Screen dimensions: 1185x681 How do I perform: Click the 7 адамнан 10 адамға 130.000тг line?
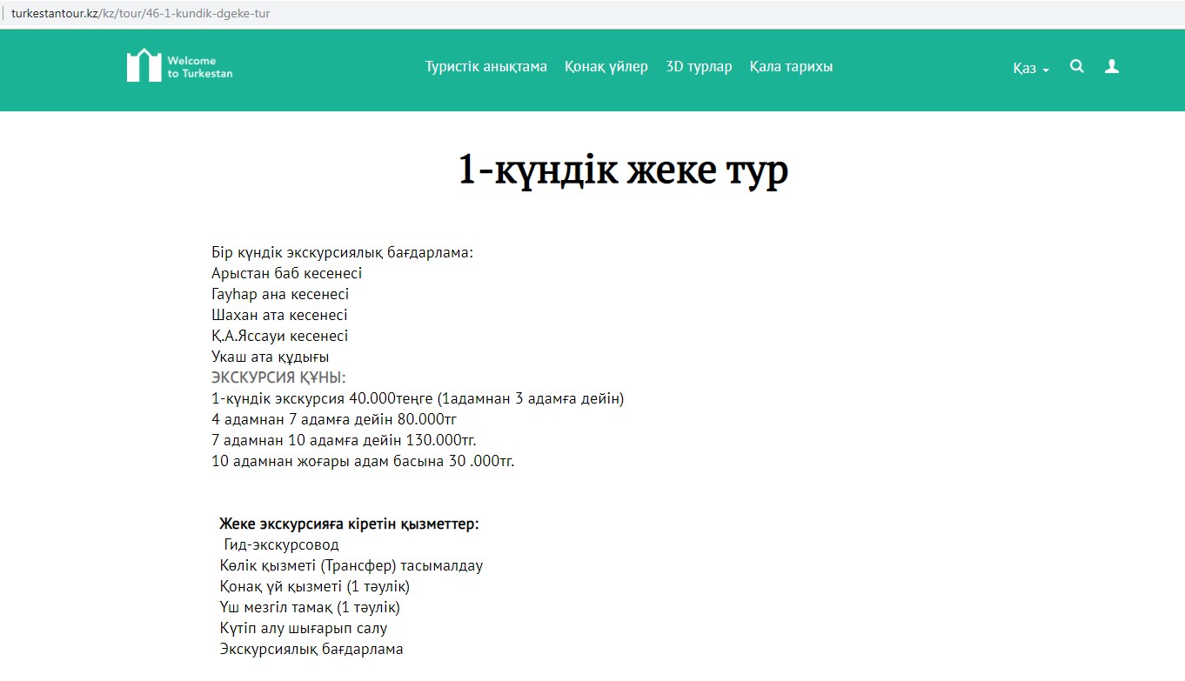344,440
